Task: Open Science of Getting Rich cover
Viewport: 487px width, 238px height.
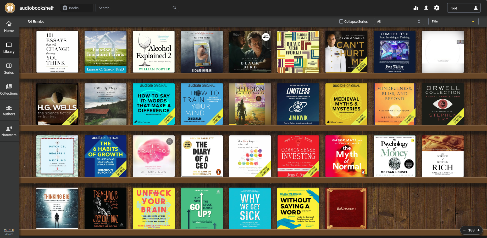Action: point(443,156)
